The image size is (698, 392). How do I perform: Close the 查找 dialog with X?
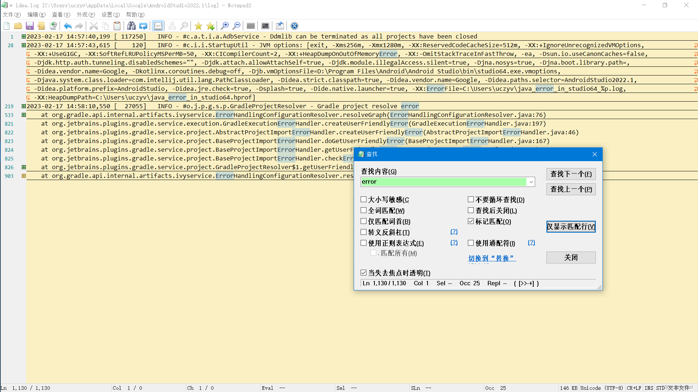(x=595, y=154)
